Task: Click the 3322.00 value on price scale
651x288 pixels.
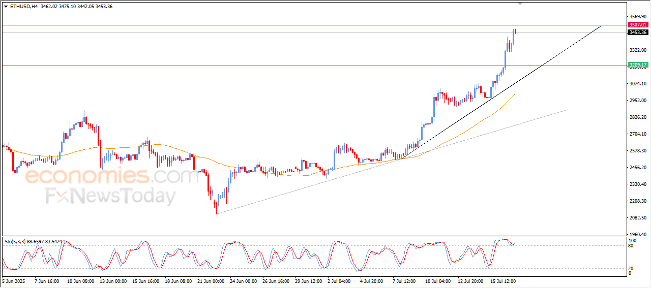Action: click(638, 50)
